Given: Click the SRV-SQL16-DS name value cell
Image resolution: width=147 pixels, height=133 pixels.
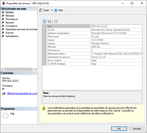Looking at the screenshot, I should (116, 26).
